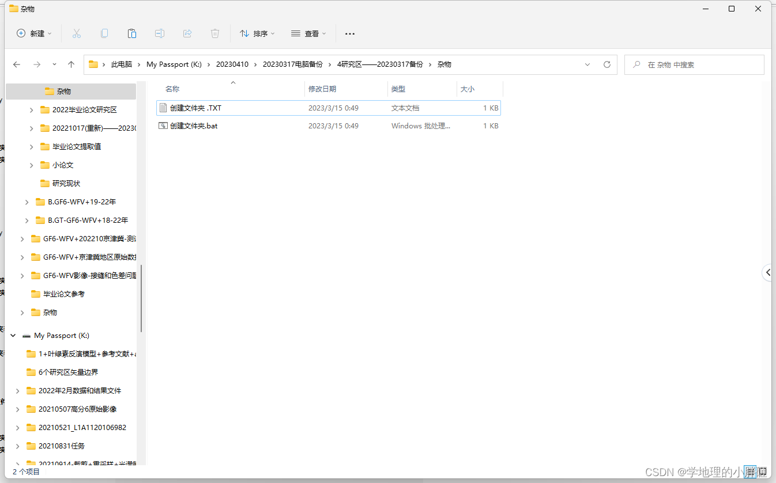776x483 pixels.
Task: Select the 创建文件夹.bat file row
Action: coord(329,125)
